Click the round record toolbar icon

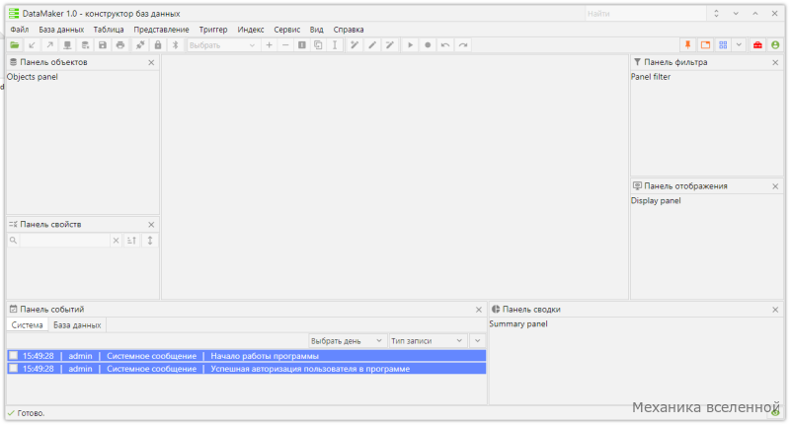tap(428, 45)
